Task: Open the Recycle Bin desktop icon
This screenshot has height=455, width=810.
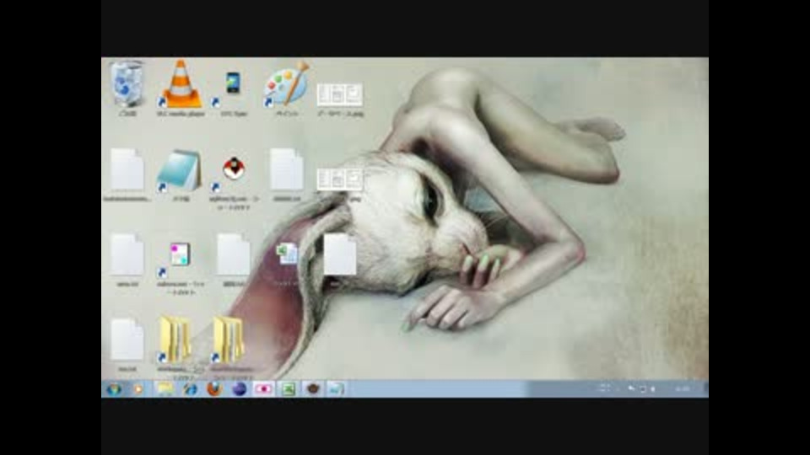Action: tap(127, 88)
